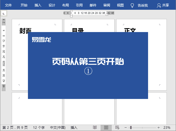
Task: Switch to Read Mode view icon
Action: 95,127
